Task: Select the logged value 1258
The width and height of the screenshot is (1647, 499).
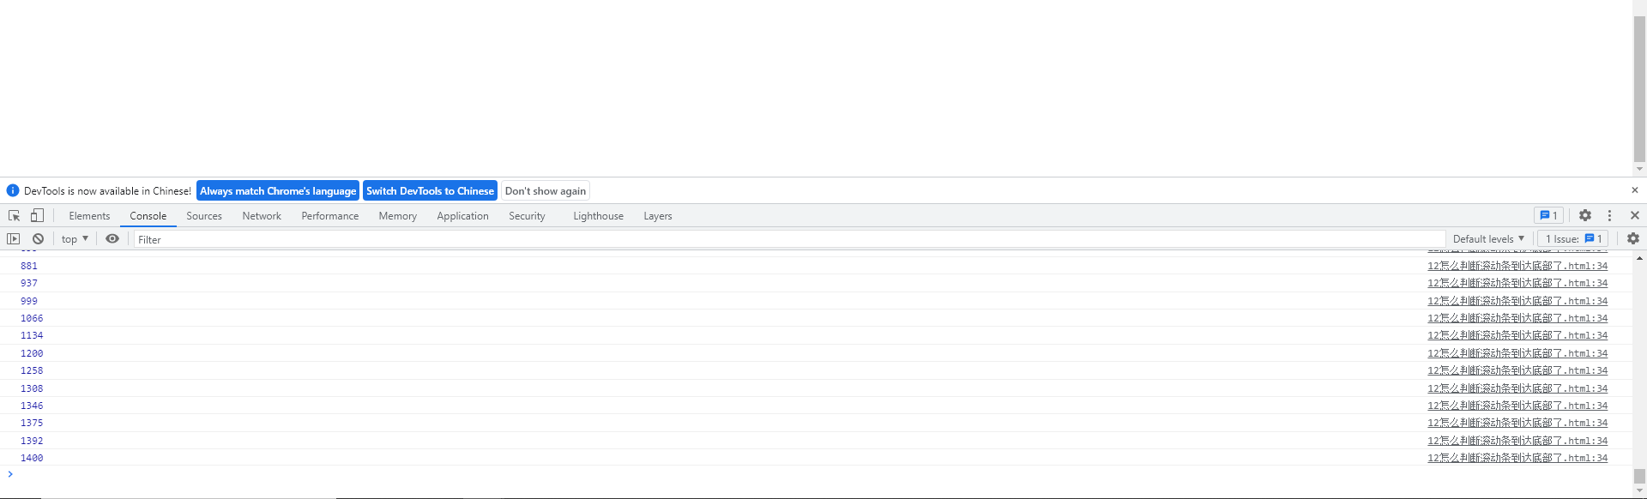Action: (32, 370)
